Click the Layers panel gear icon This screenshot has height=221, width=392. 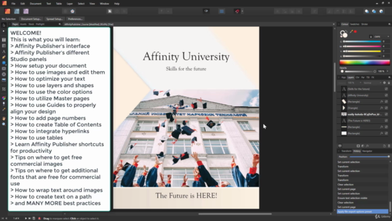(385, 83)
